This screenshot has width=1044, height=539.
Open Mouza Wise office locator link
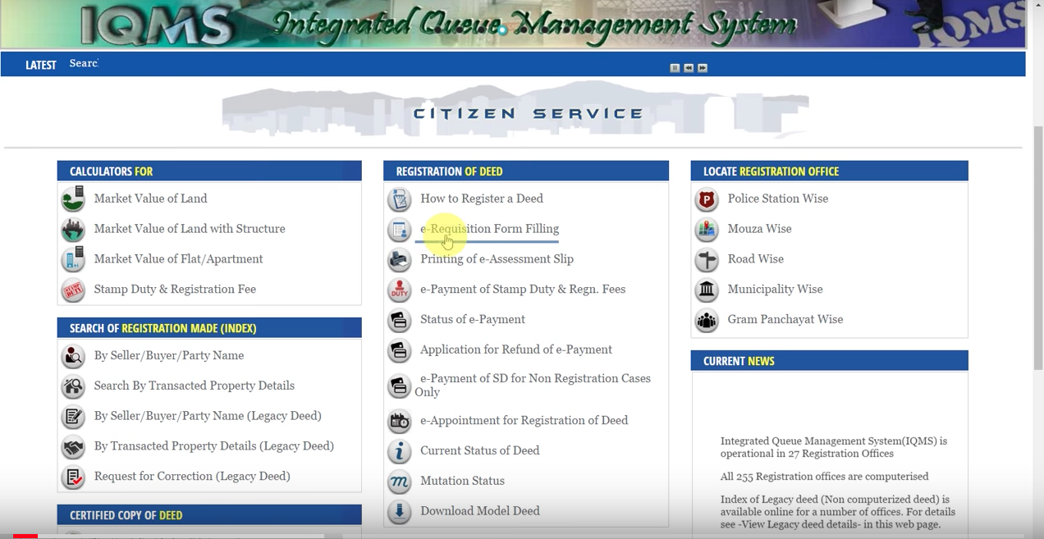click(759, 229)
